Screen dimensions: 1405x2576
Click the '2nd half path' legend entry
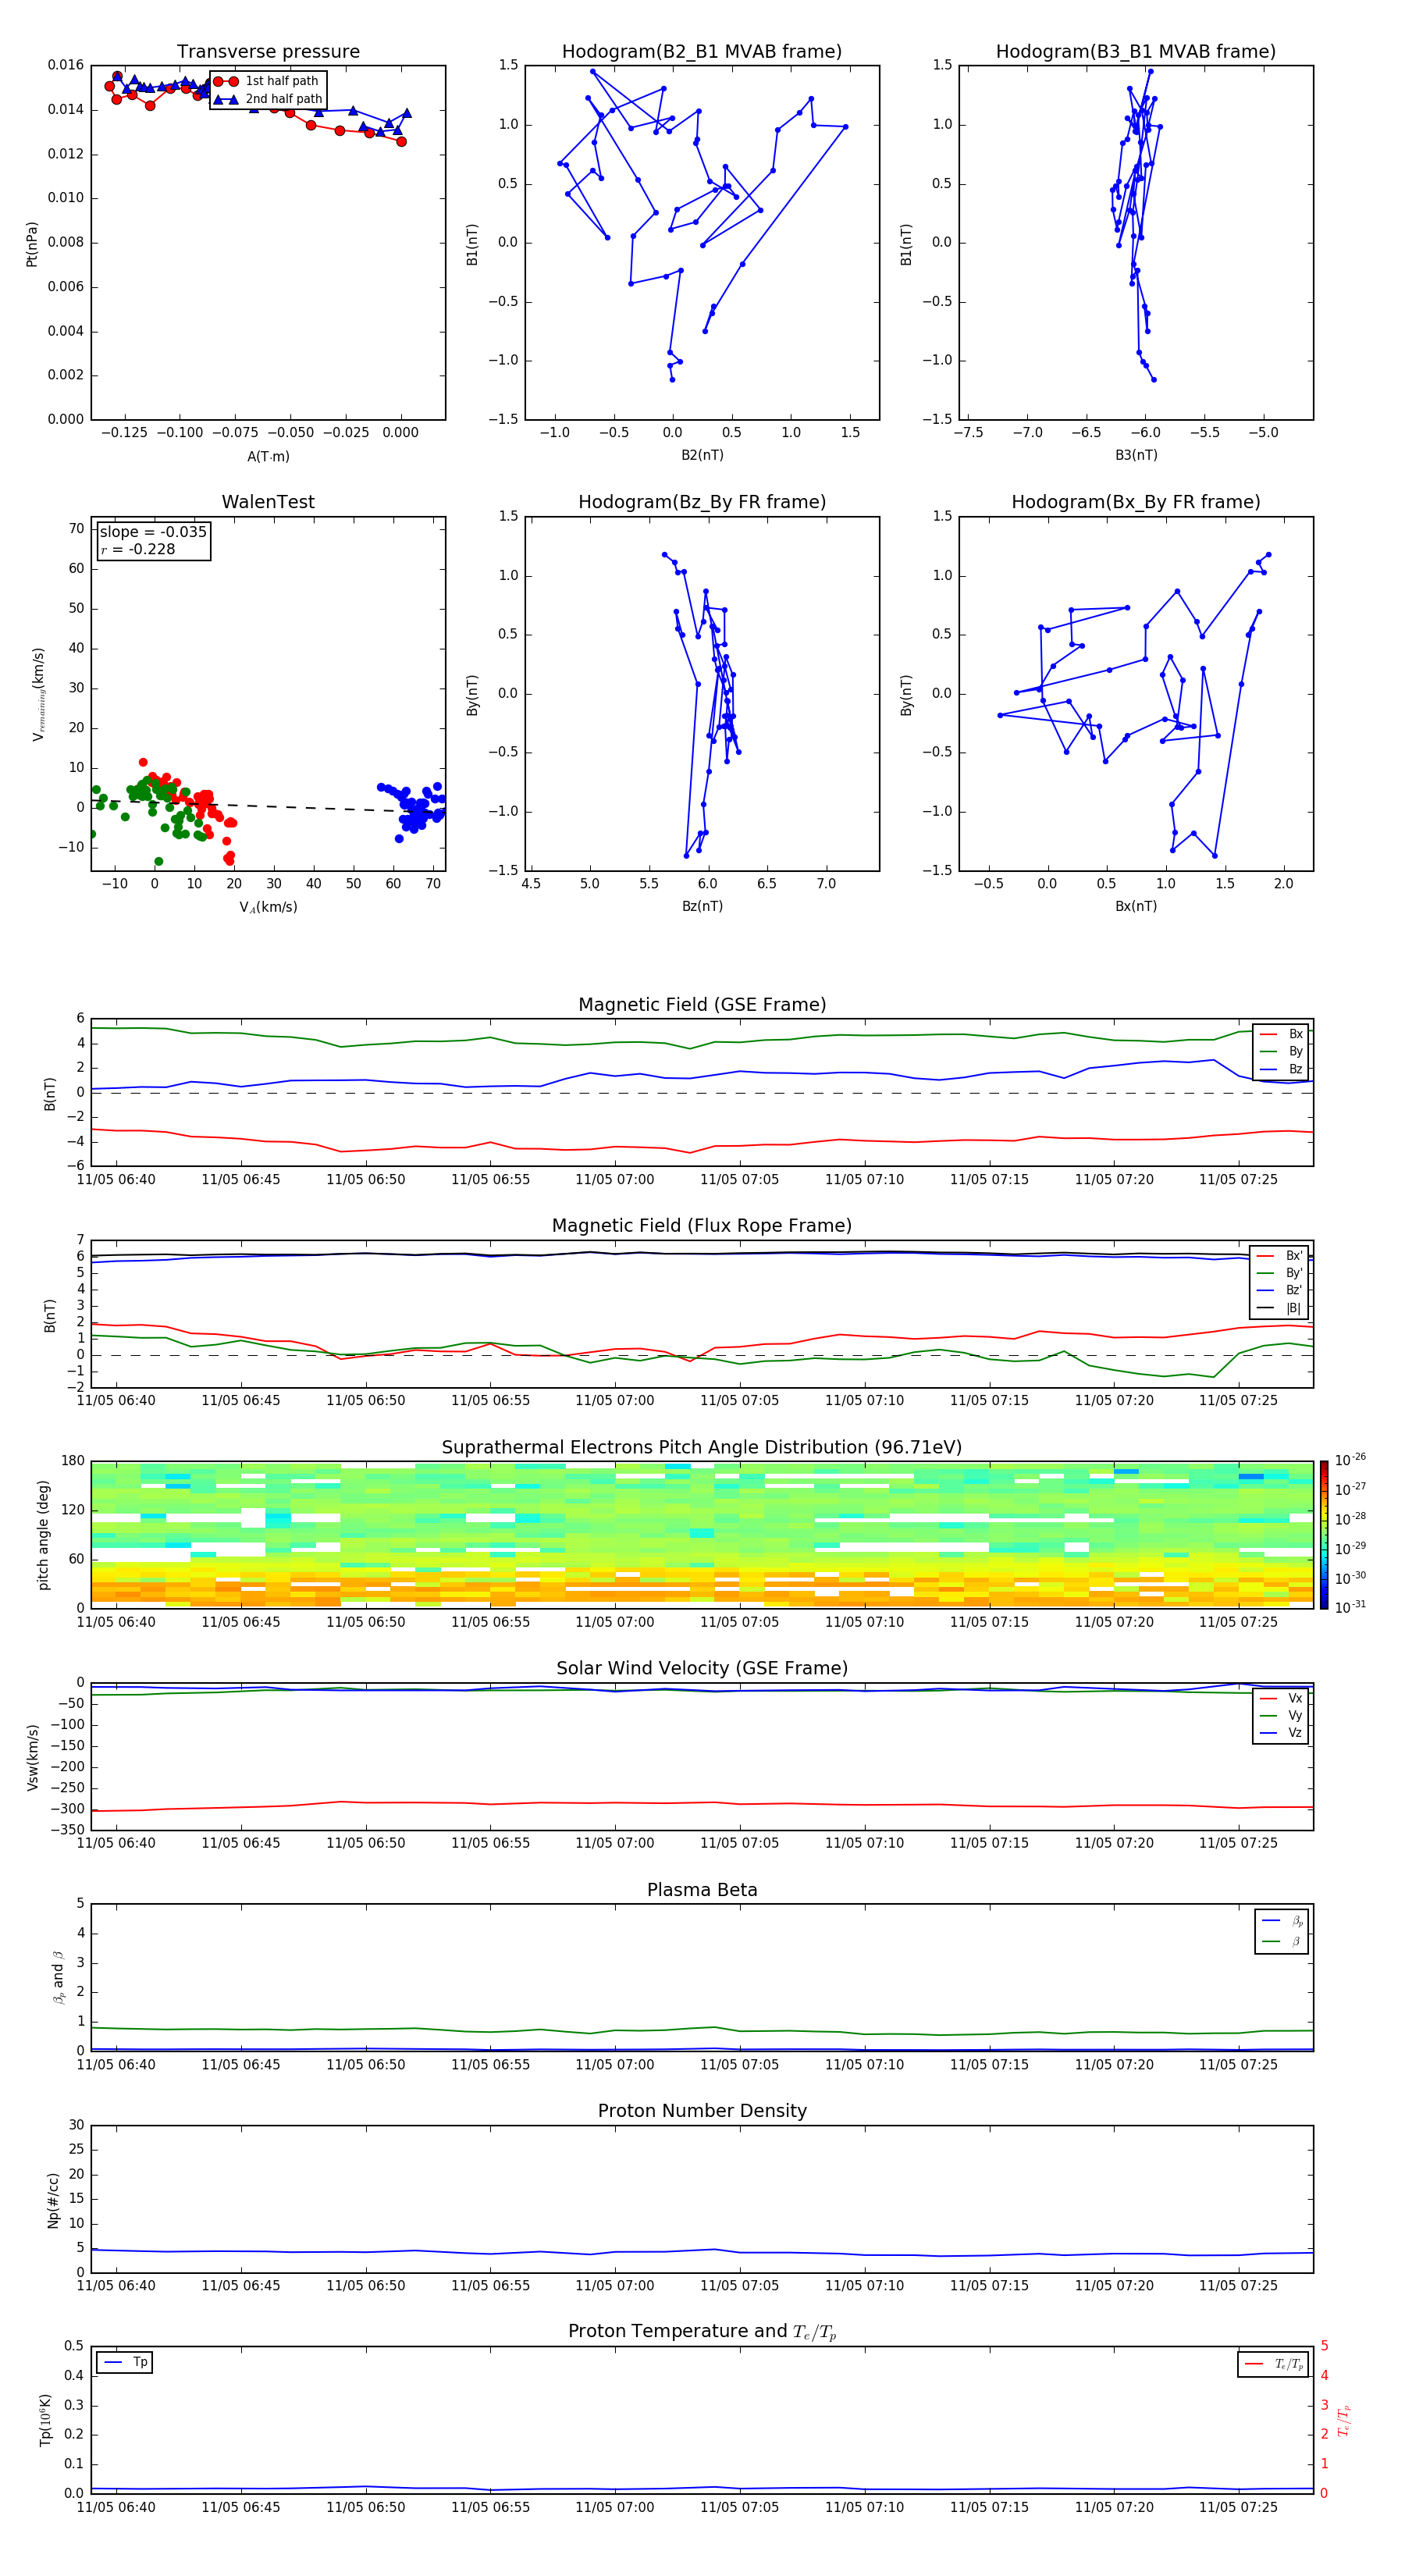click(268, 99)
